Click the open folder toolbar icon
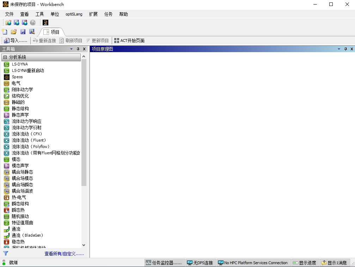This screenshot has height=267, width=355. tap(14, 32)
